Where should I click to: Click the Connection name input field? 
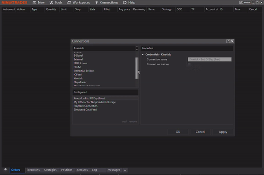pyautogui.click(x=209, y=59)
